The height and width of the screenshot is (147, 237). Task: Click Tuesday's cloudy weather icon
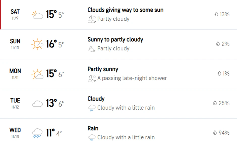37,104
